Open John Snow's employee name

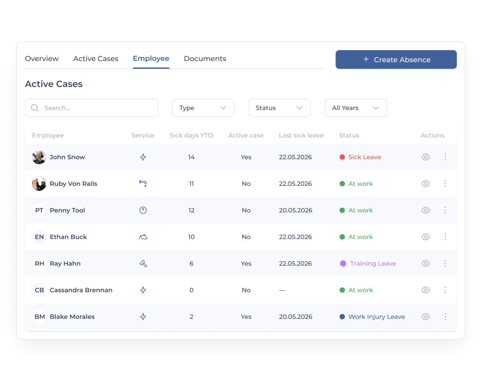67,157
